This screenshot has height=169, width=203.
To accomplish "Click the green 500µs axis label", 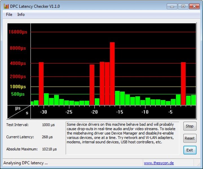I will coord(18,94).
